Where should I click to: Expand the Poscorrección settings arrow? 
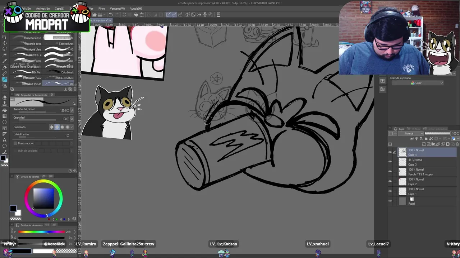(x=72, y=143)
